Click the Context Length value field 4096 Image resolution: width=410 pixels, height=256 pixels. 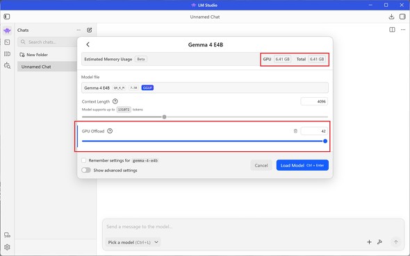point(314,101)
